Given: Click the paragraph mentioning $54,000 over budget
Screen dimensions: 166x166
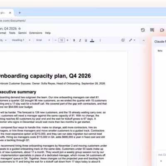Looking at the screenshot, I should click(x=53, y=102).
